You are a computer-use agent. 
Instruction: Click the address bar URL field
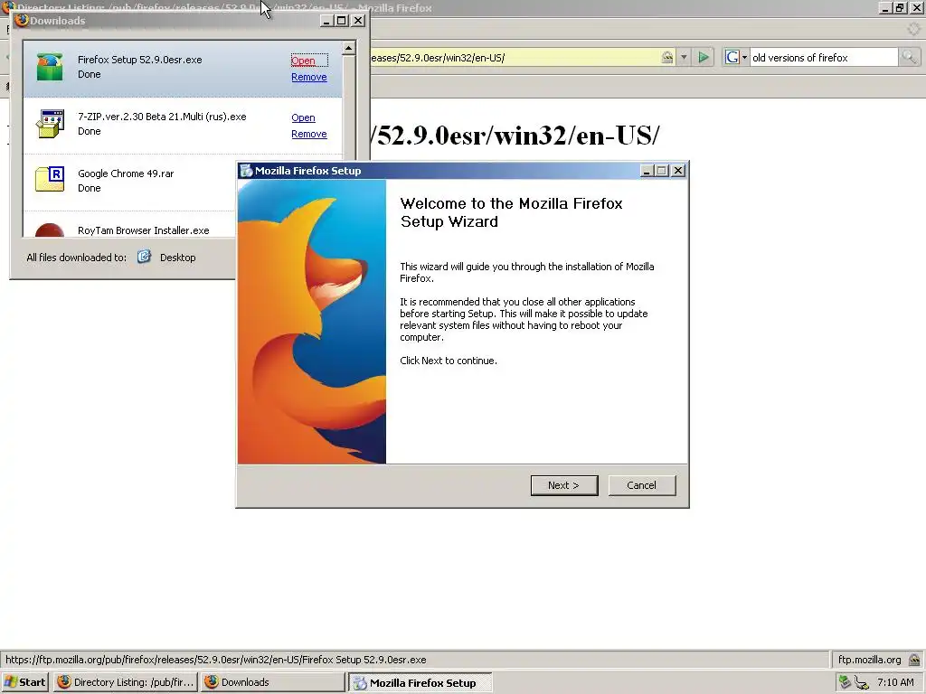pos(514,57)
